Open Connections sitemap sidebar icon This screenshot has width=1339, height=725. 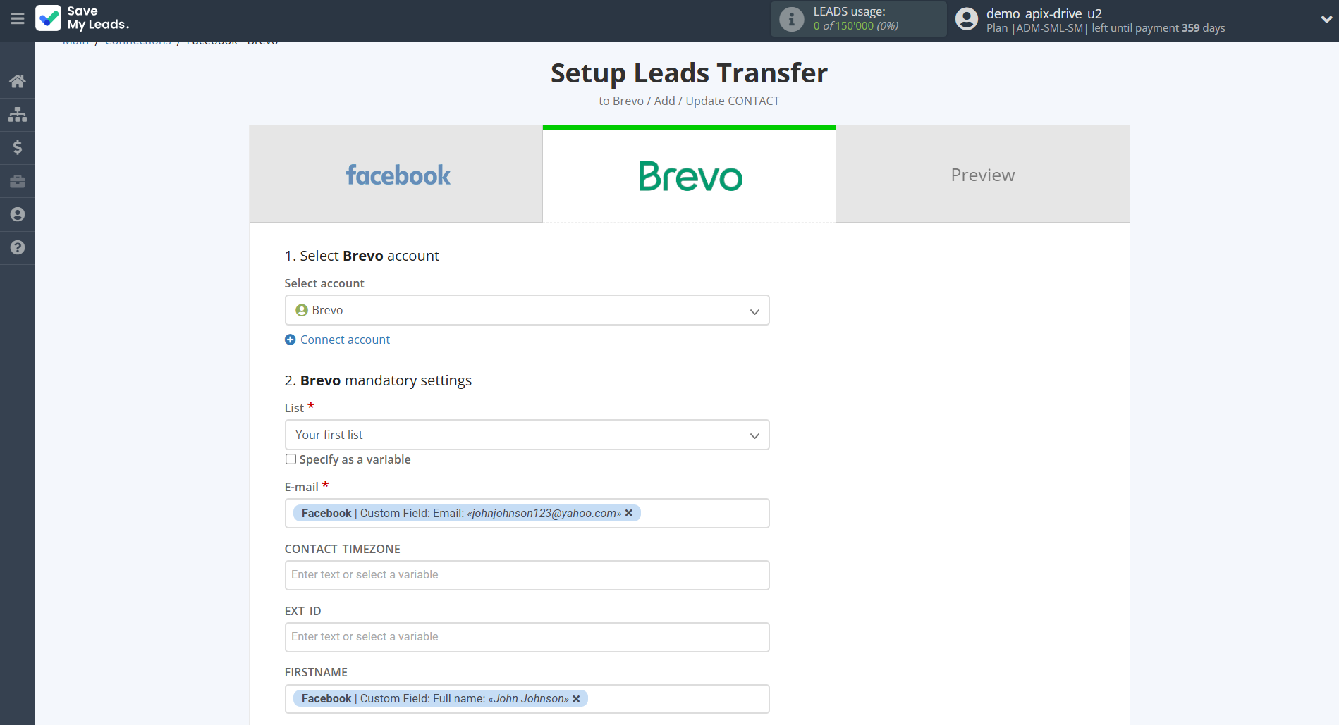(x=18, y=114)
